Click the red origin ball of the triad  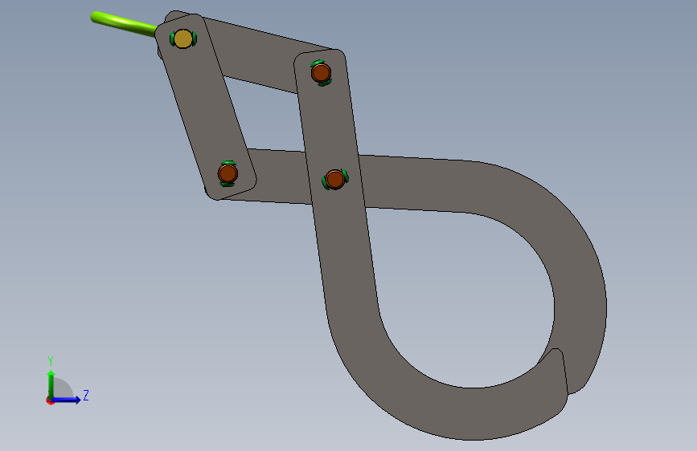[50, 400]
